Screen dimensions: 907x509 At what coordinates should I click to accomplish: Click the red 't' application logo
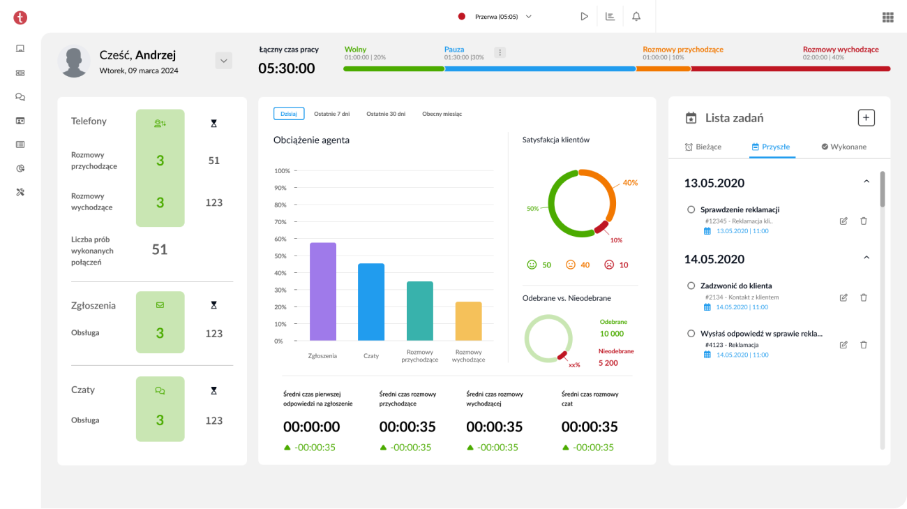tap(20, 18)
